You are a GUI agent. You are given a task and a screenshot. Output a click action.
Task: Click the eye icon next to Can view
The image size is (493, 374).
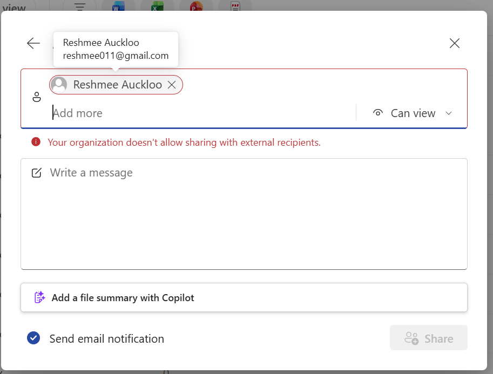[377, 113]
